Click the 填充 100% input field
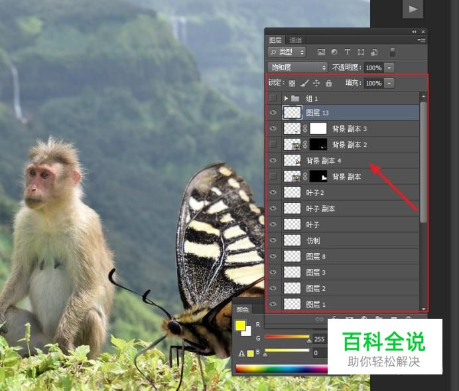This screenshot has height=391, width=459. [374, 84]
